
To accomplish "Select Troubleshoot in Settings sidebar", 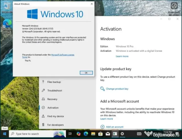I will (54, 91).
